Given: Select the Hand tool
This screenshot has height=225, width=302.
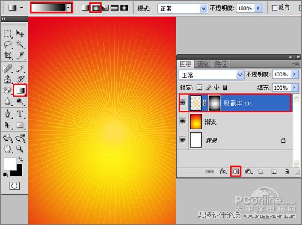Looking at the screenshot, I should [x=8, y=149].
